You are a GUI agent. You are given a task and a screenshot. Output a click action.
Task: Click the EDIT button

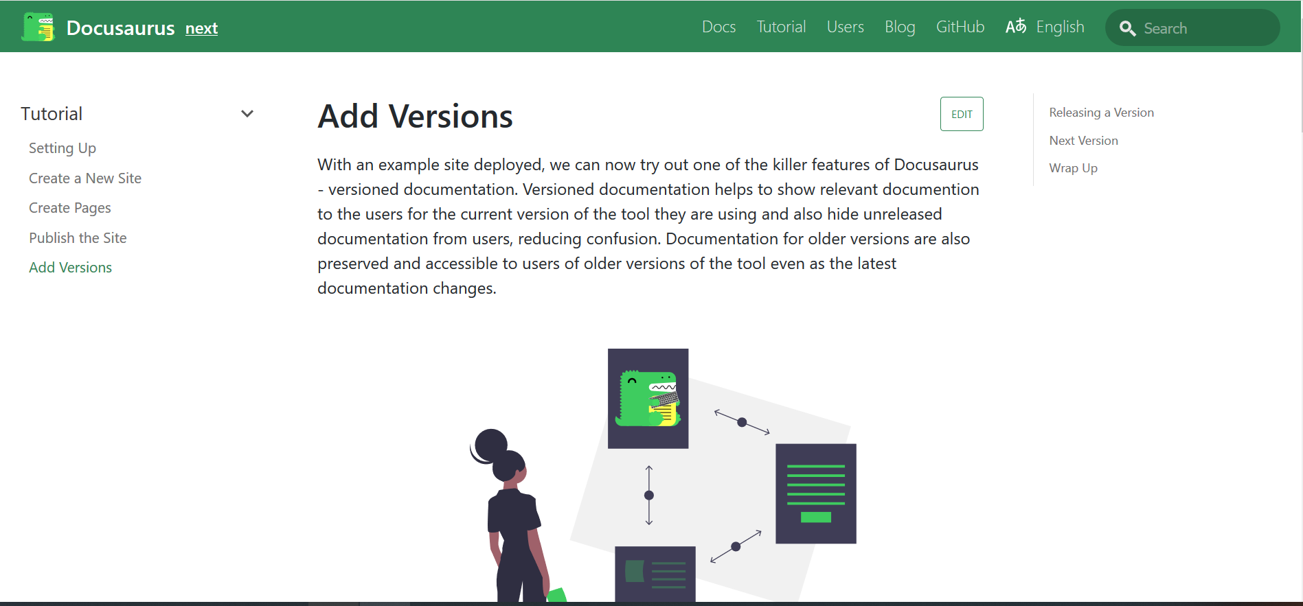(x=962, y=114)
